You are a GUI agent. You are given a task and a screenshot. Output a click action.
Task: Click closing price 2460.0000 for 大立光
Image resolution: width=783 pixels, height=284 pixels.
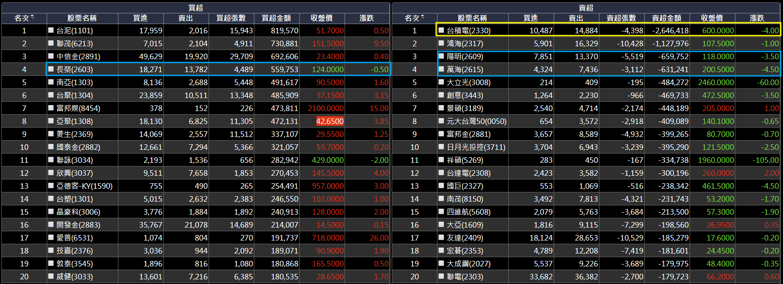[x=716, y=82]
